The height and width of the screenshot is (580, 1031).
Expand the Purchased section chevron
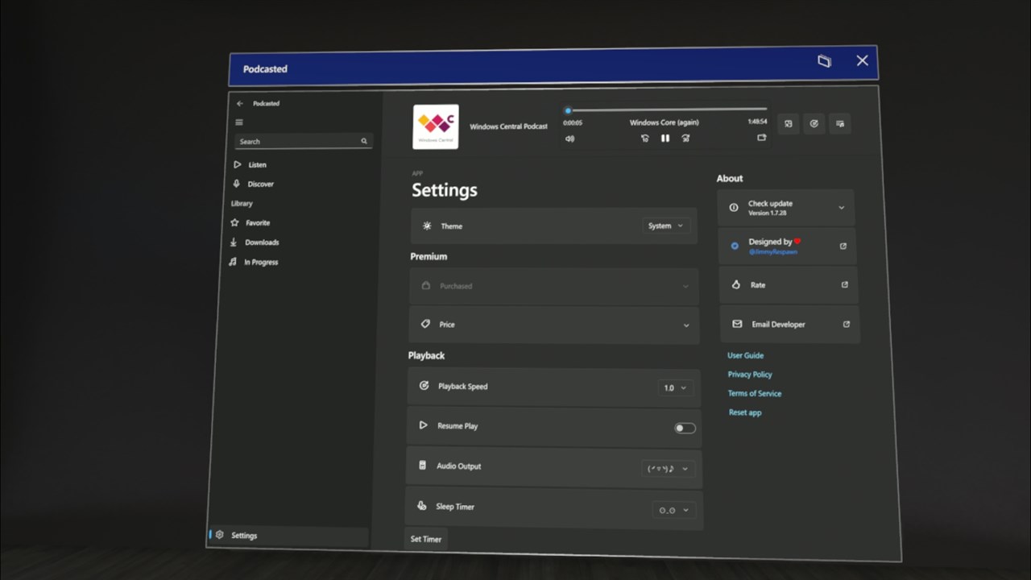click(x=686, y=286)
